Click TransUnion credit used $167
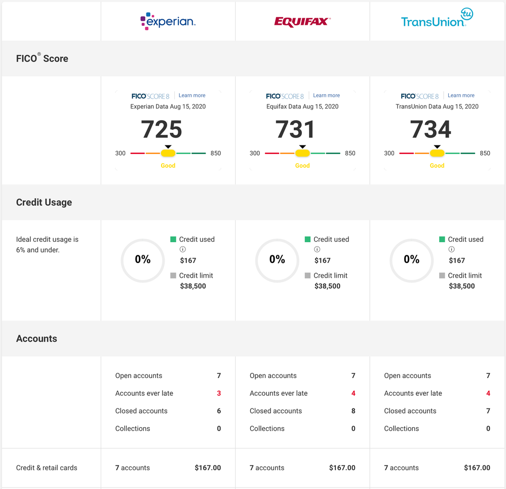The height and width of the screenshot is (489, 506). coord(457,260)
